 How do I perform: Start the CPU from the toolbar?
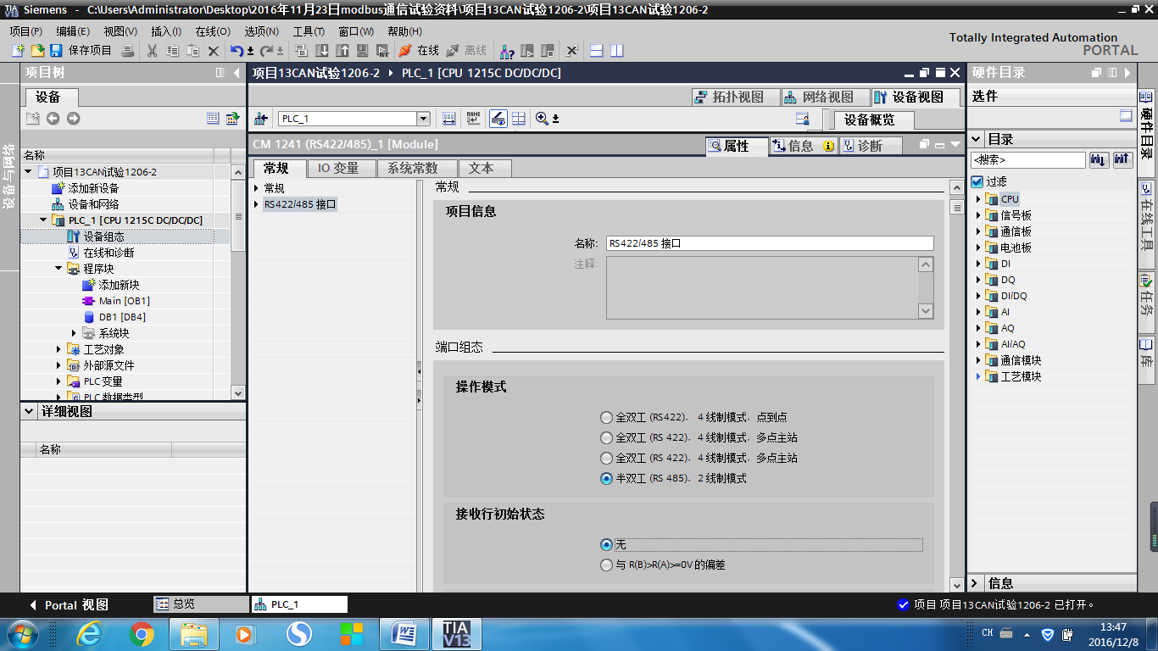pyautogui.click(x=527, y=51)
